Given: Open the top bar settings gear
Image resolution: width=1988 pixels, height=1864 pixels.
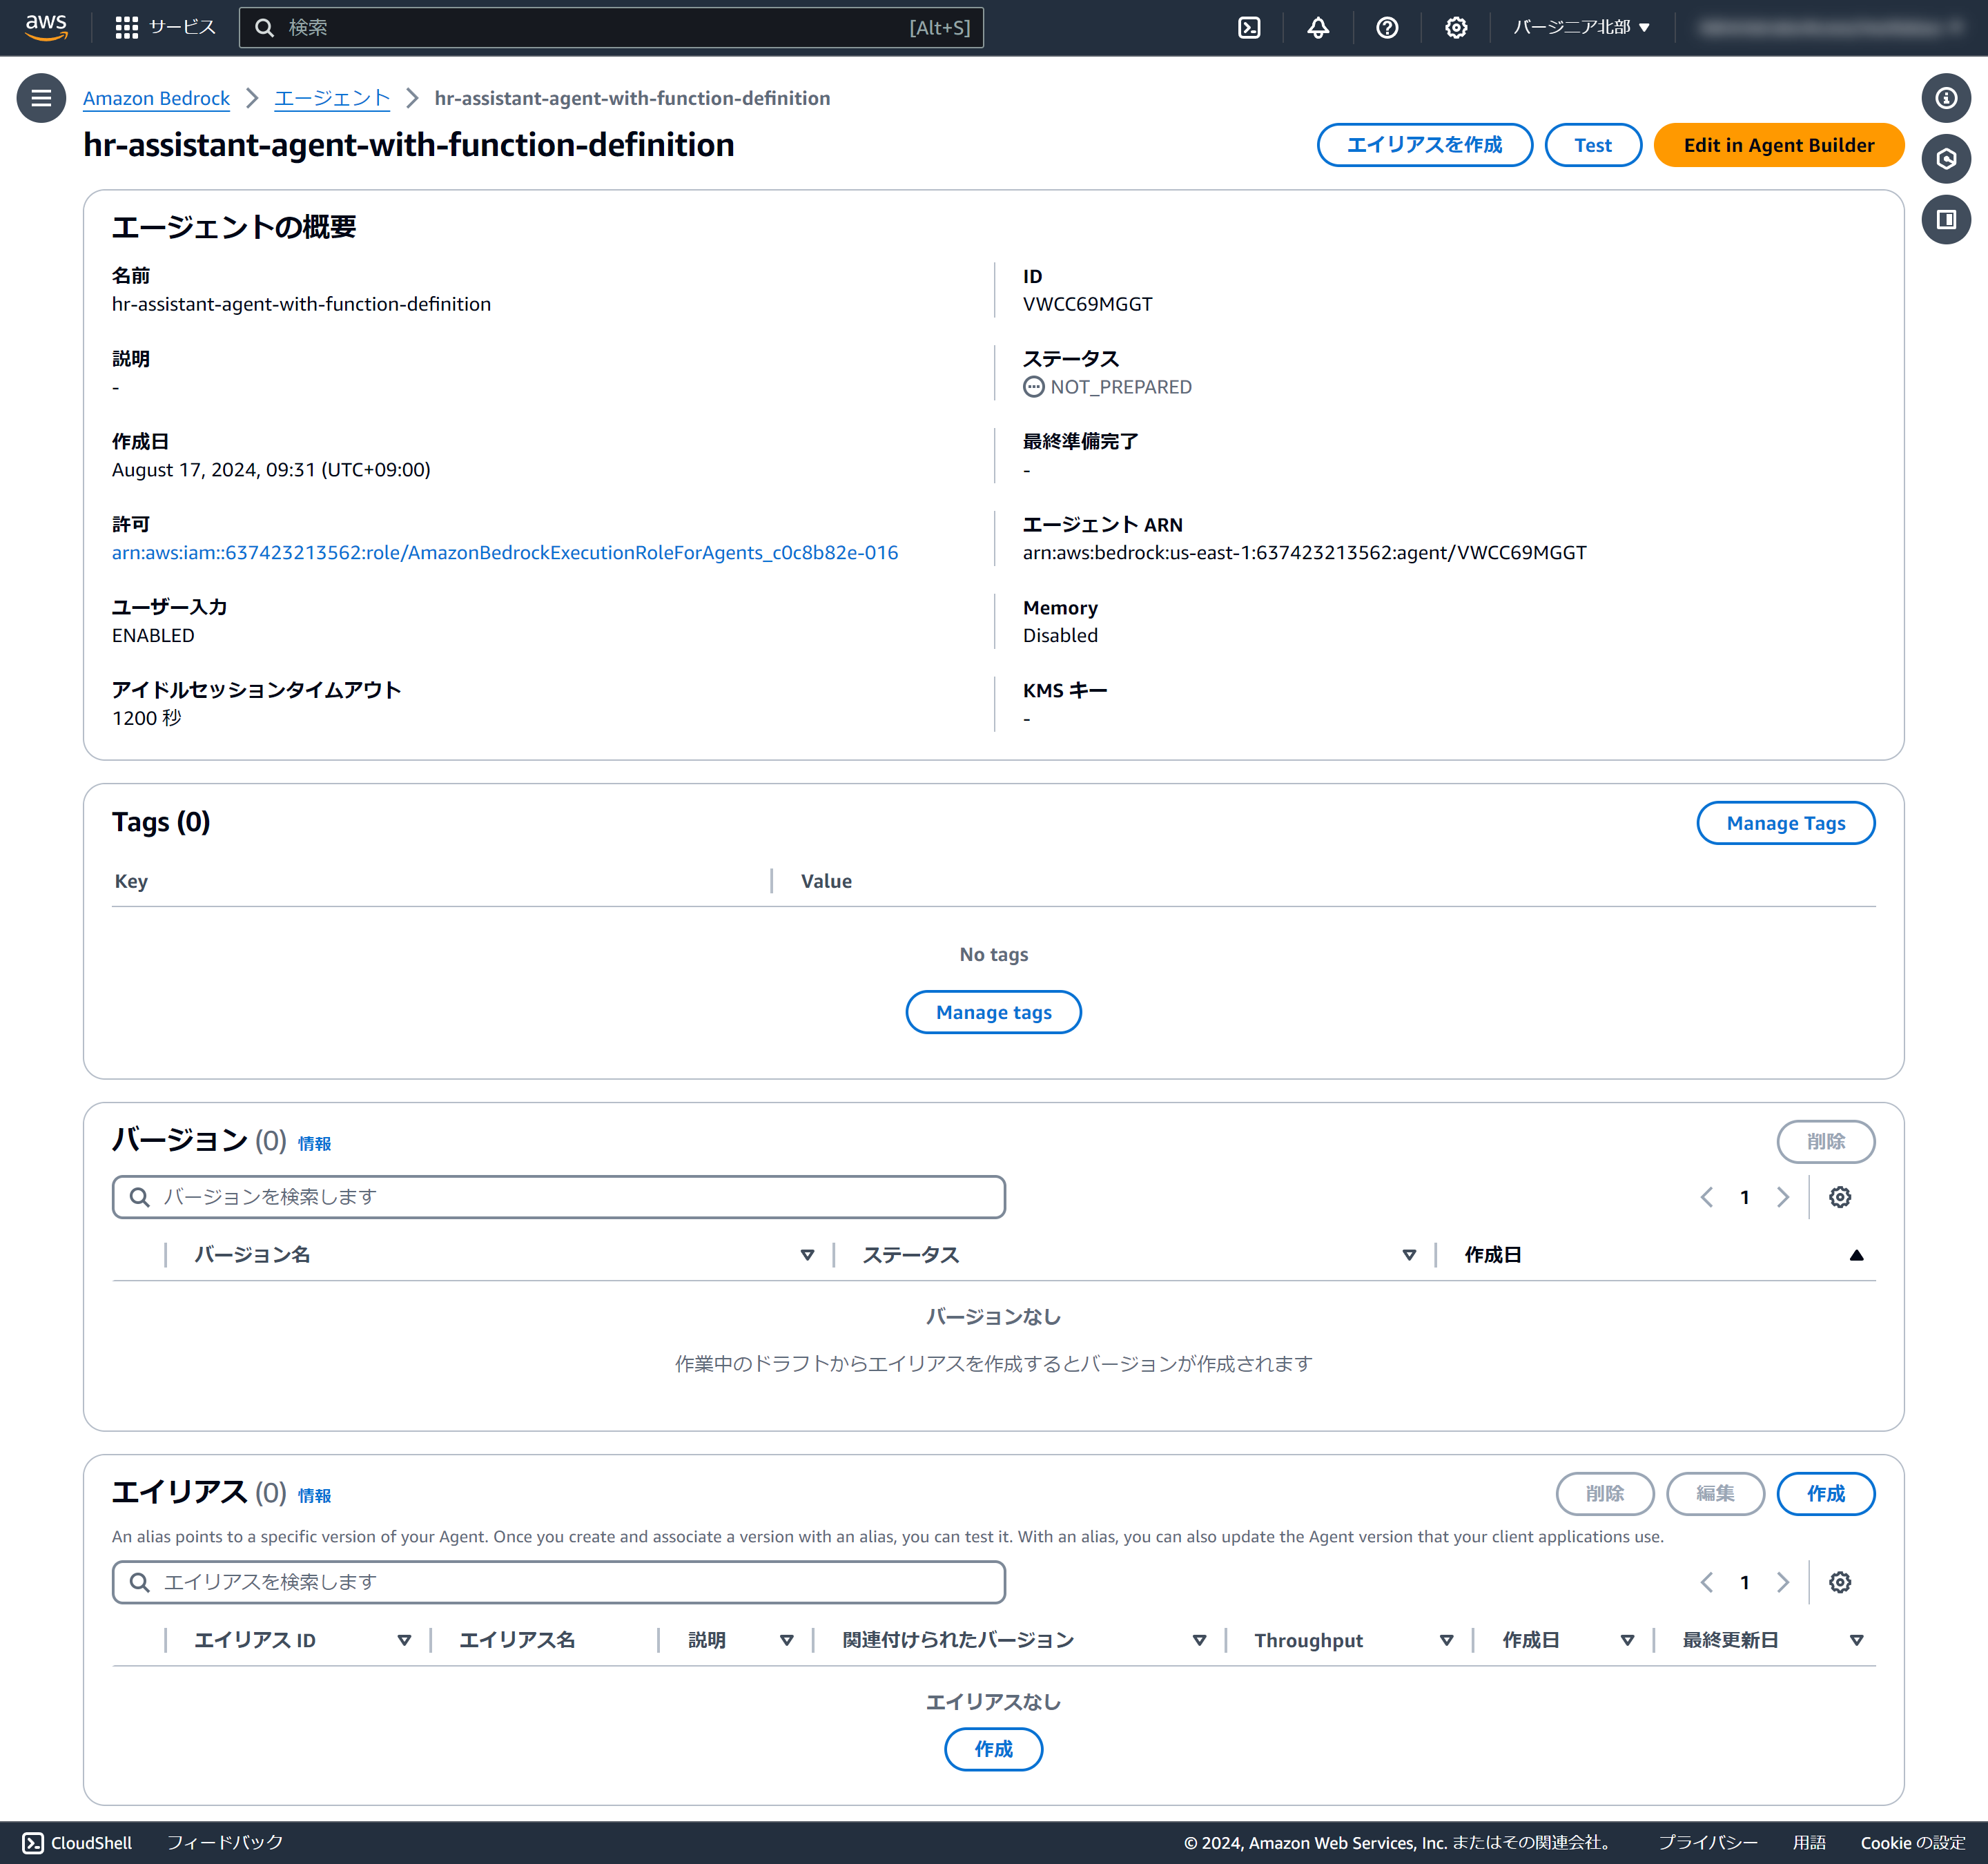Looking at the screenshot, I should point(1456,28).
